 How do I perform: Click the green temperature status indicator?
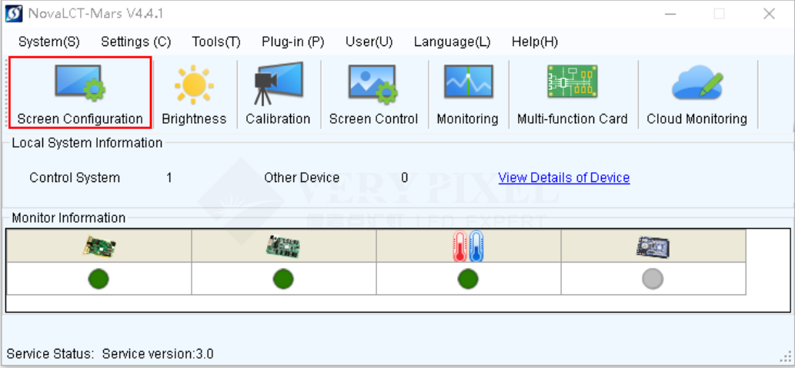468,279
